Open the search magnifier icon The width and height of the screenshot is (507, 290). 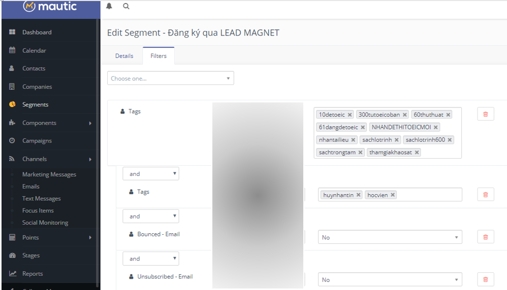(x=126, y=7)
